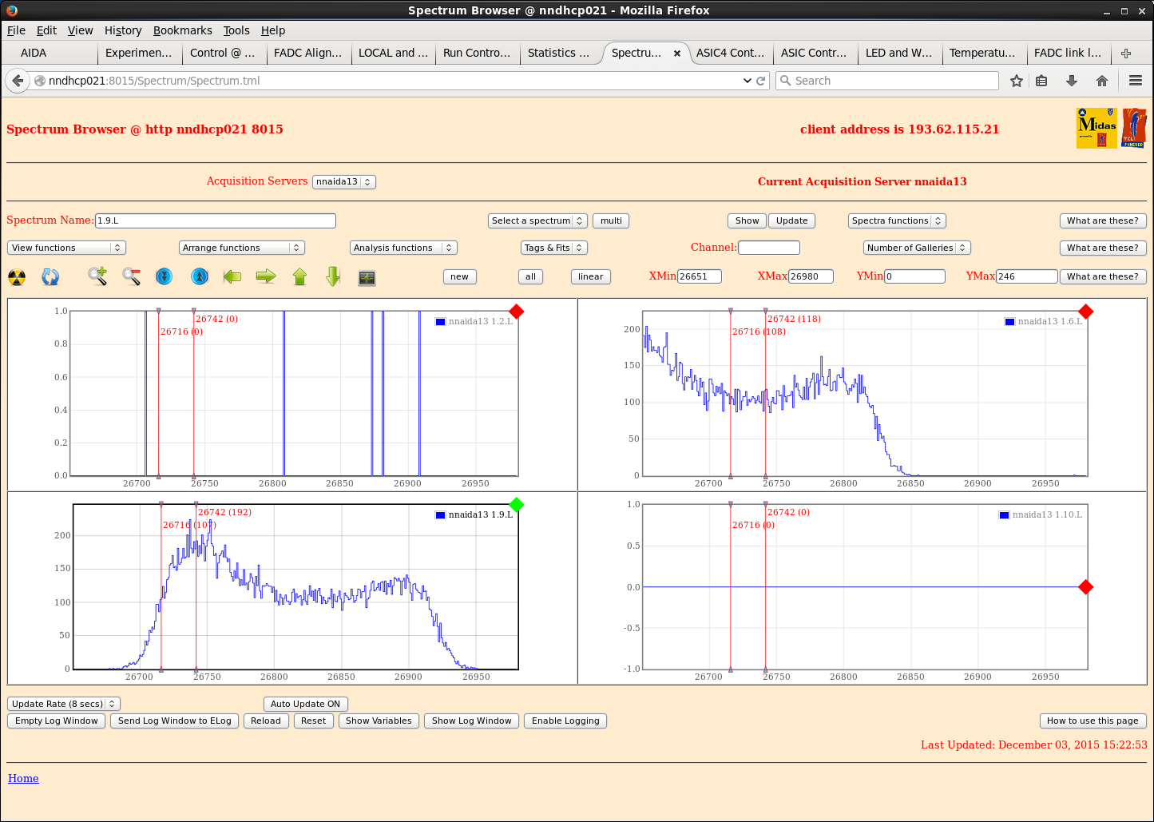The width and height of the screenshot is (1154, 822).
Task: Expand the View functions dropdown
Action: (x=67, y=248)
